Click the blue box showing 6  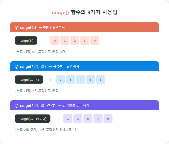coord(101,79)
